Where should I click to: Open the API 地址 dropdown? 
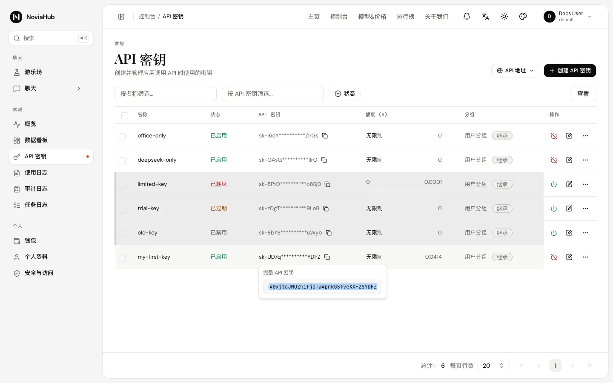[x=516, y=71]
